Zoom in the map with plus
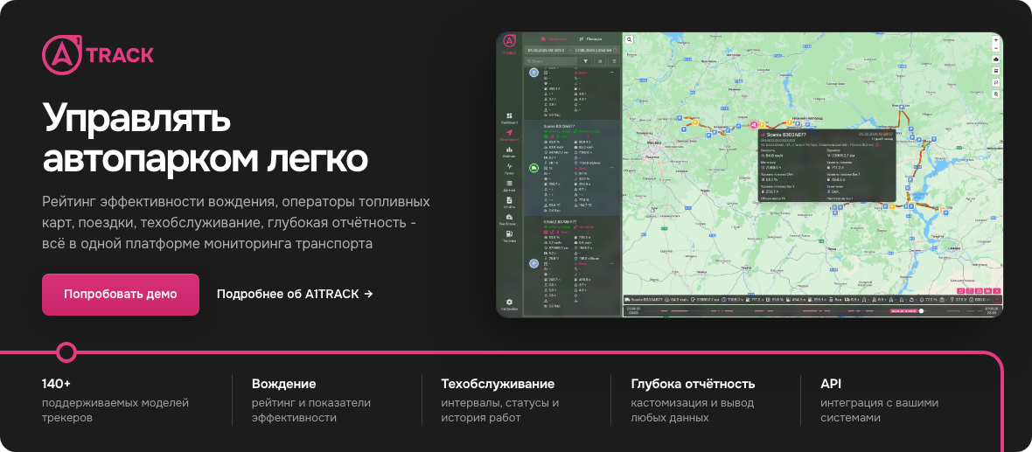The height and width of the screenshot is (452, 1032). (996, 39)
